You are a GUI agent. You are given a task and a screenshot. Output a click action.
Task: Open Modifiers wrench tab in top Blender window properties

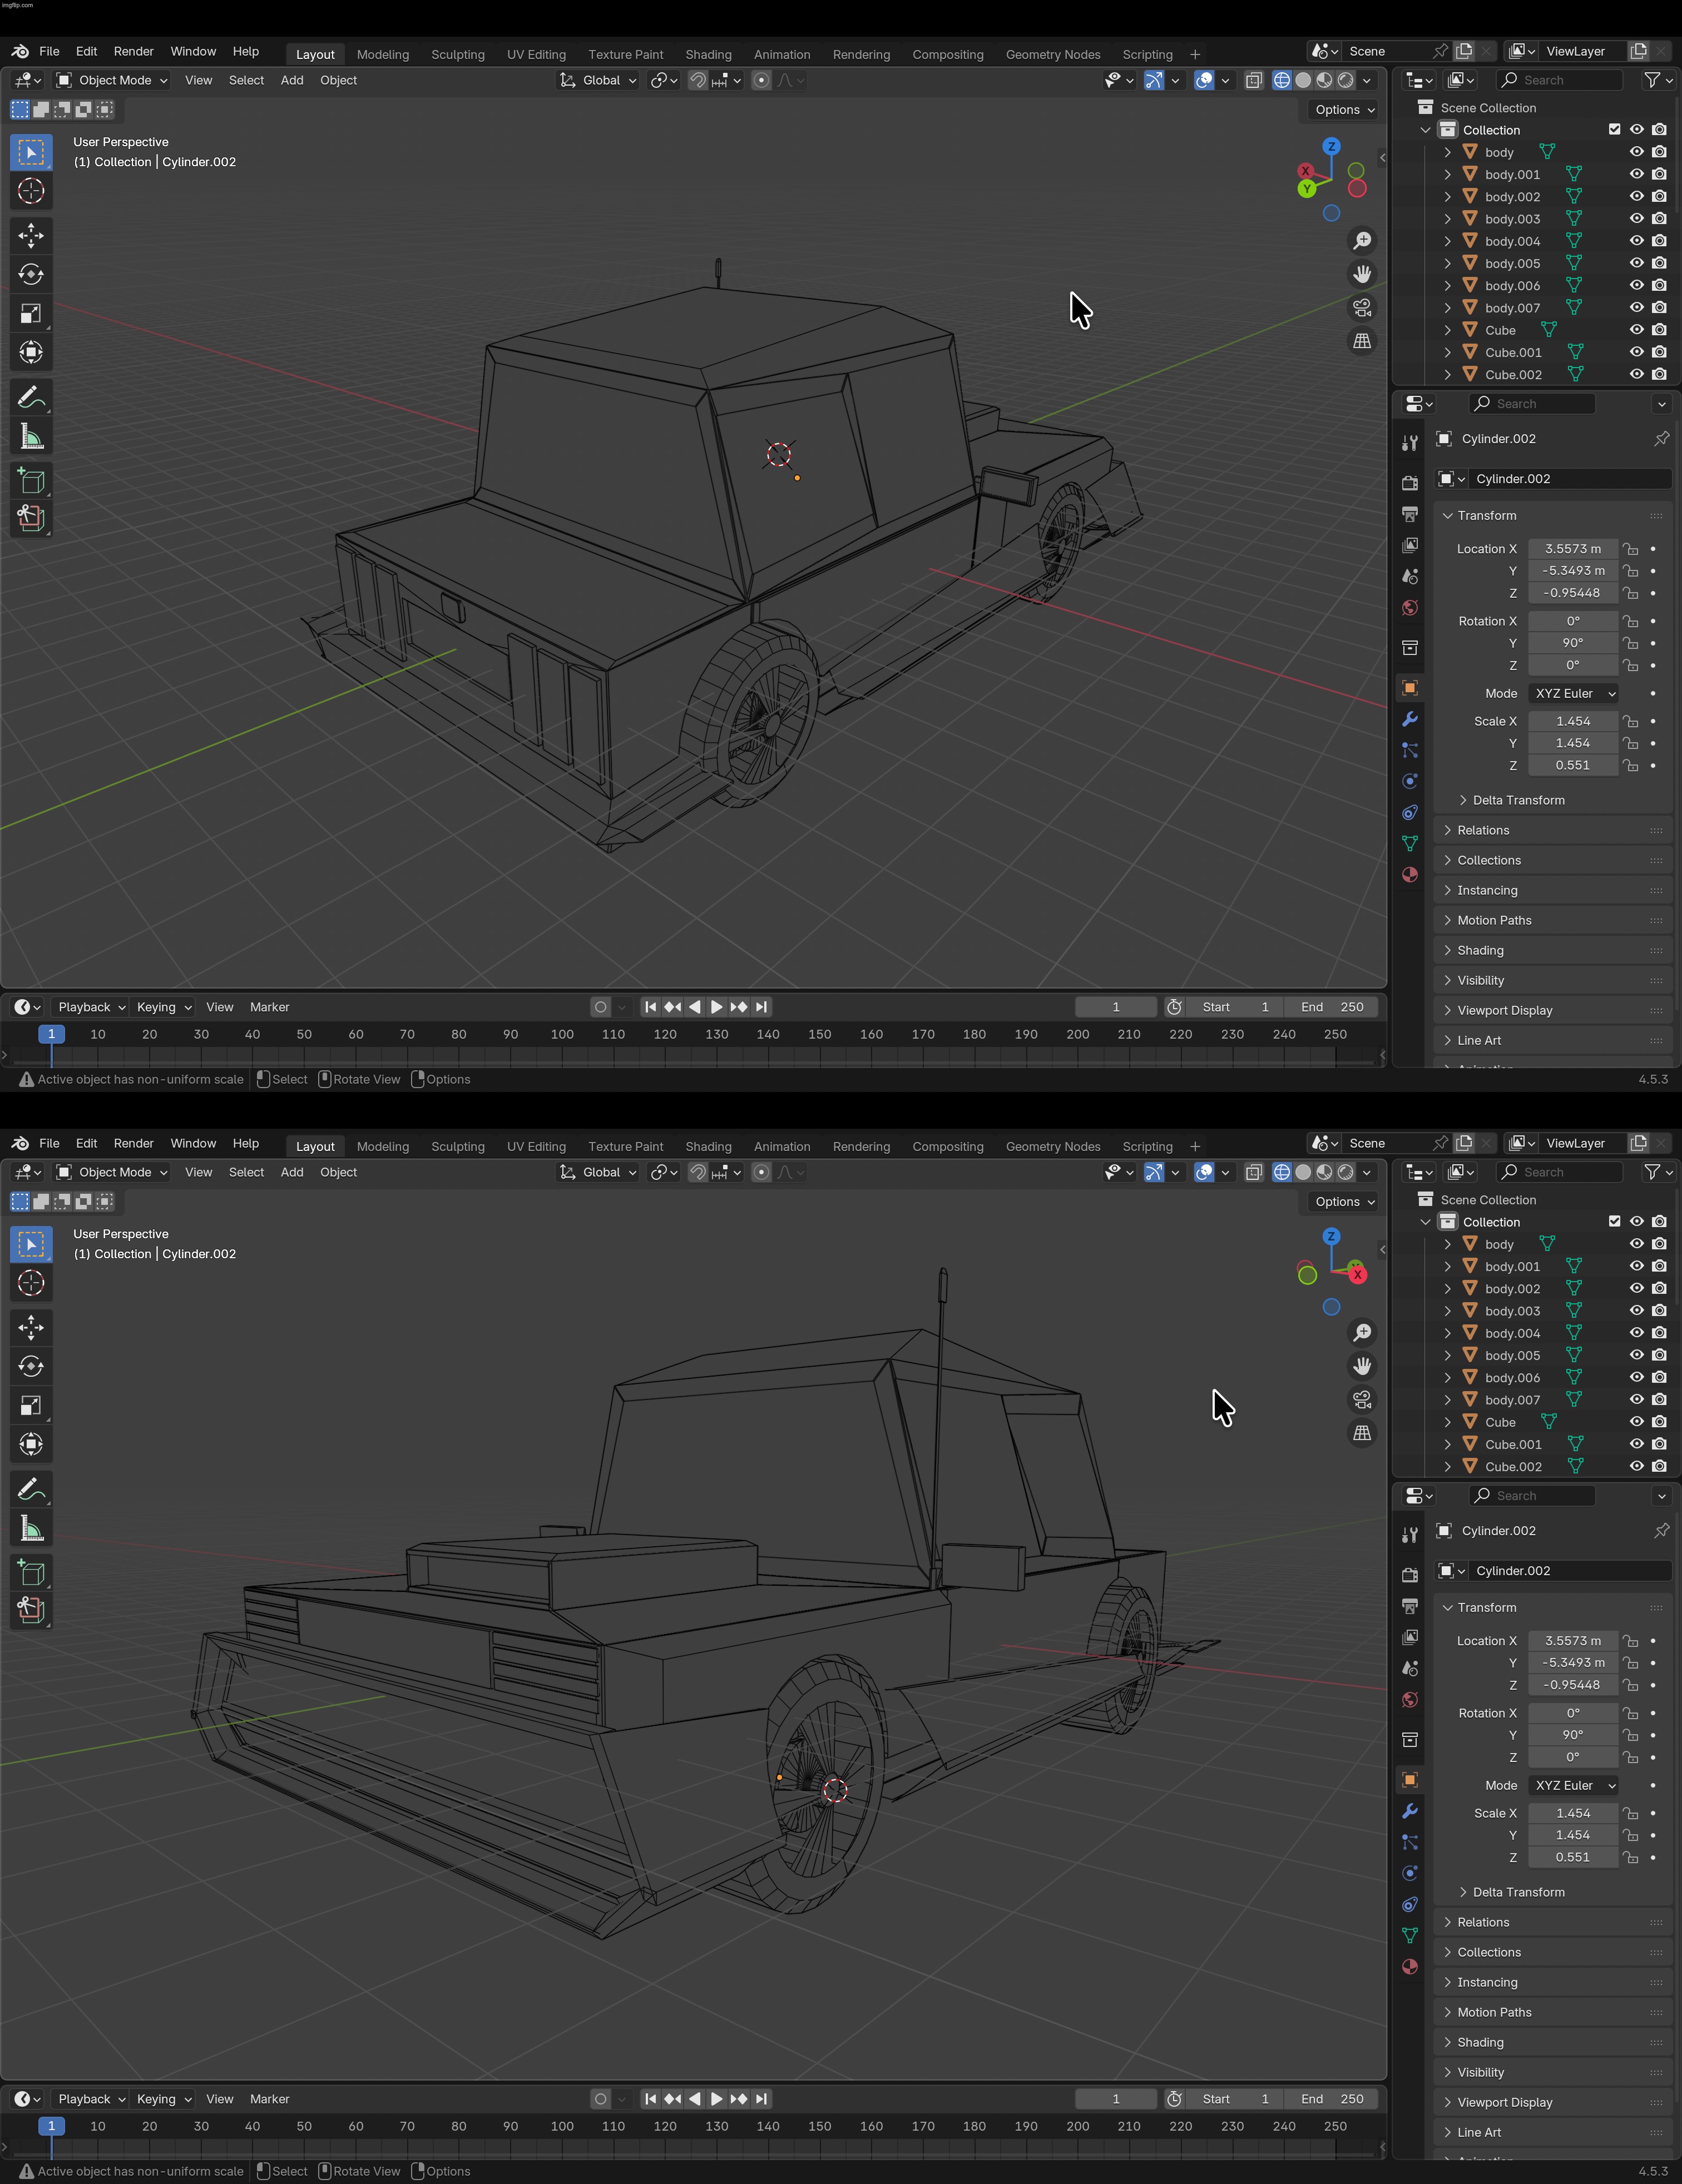(x=1410, y=719)
